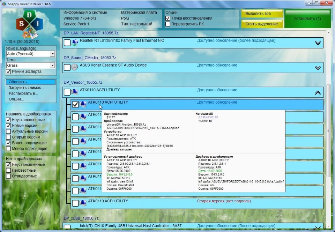Click the 'DP_Vendor_18055.7z' driverpack label
The image size is (335, 232).
click(83, 82)
